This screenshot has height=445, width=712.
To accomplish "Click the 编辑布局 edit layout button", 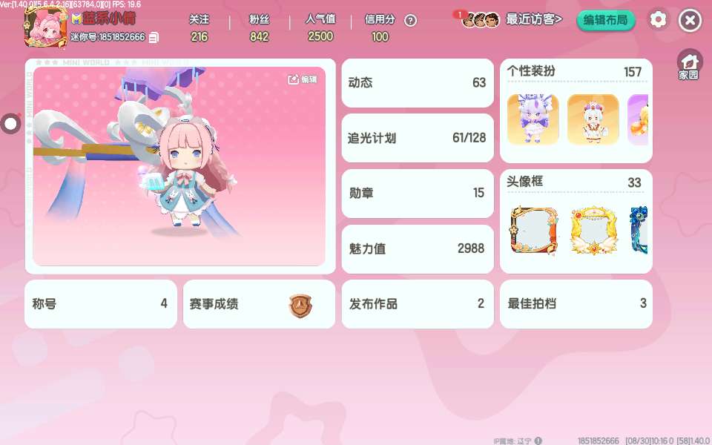I will [605, 20].
